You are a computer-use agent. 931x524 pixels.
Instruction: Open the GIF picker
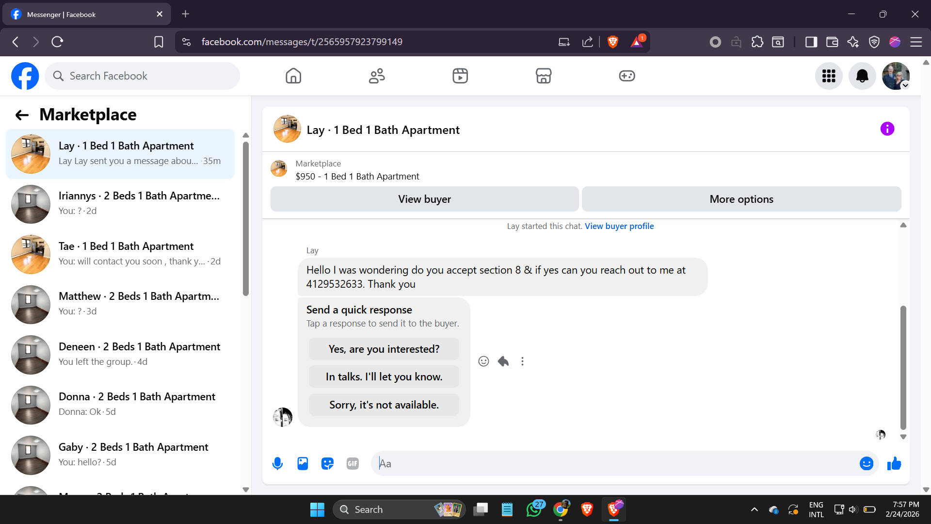(353, 464)
